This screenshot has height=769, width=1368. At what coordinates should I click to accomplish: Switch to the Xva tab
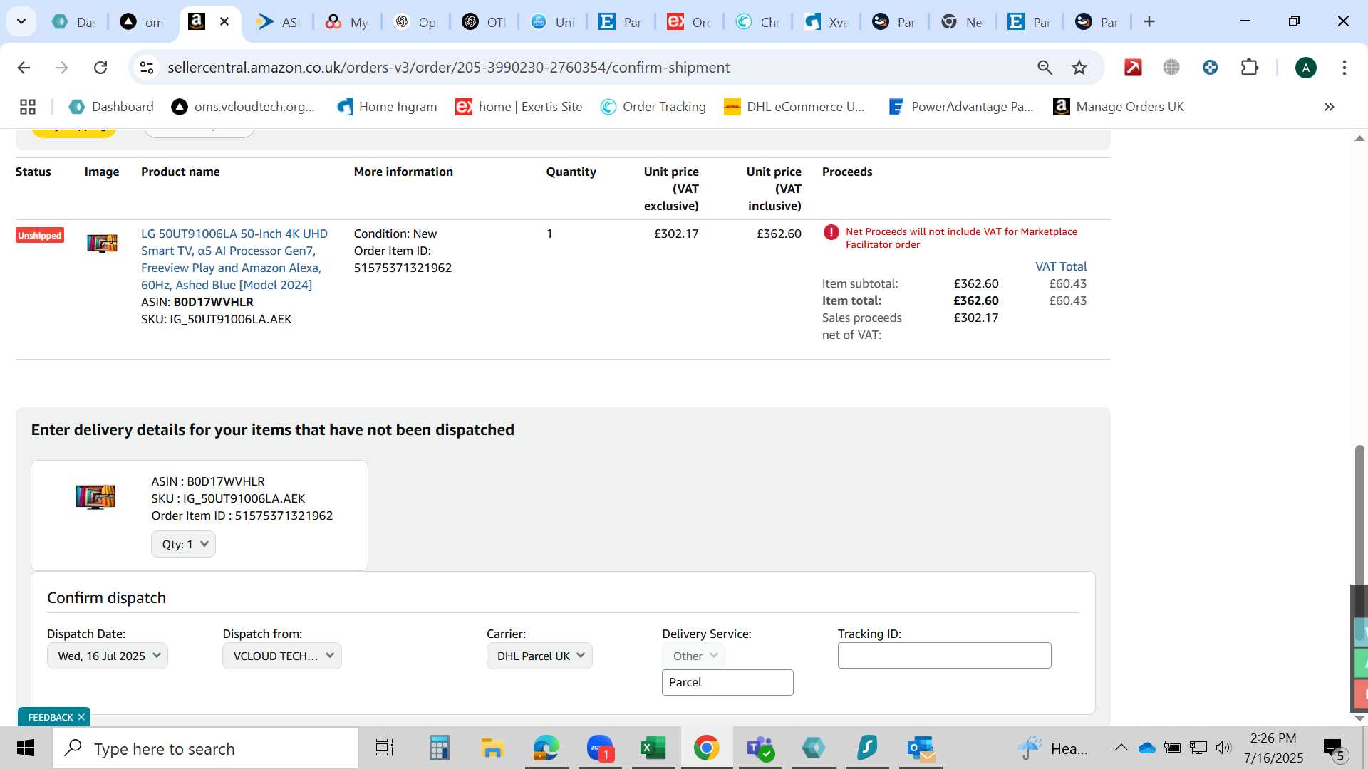coord(826,22)
